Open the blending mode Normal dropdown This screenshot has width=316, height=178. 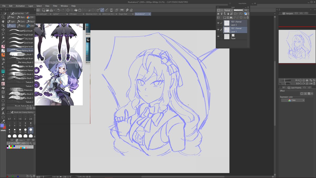coord(228,10)
